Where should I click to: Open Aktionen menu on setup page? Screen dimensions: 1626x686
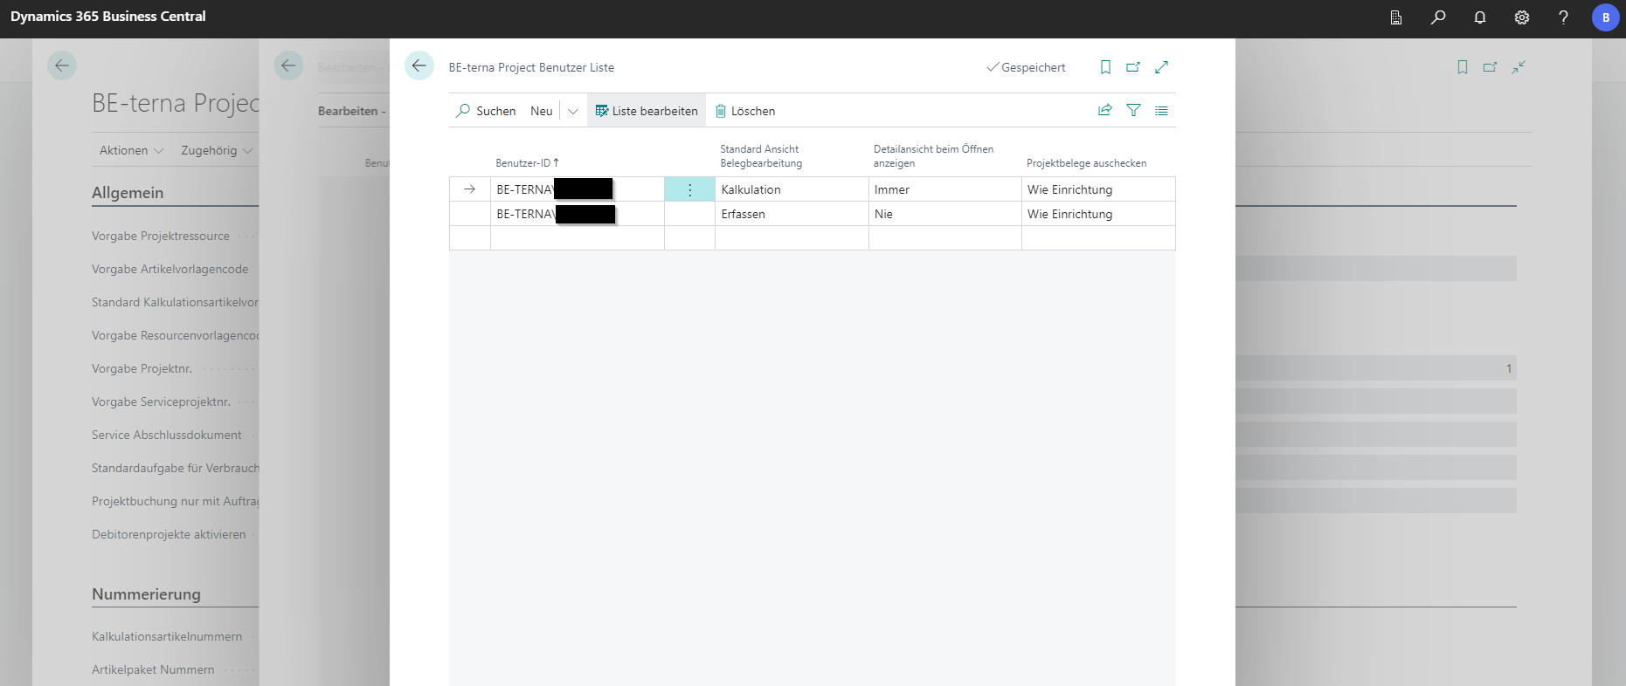click(x=131, y=150)
